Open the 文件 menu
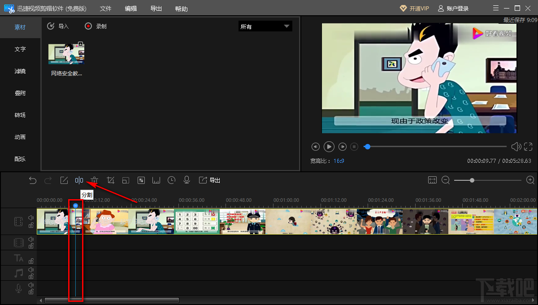538x305 pixels. tap(105, 9)
